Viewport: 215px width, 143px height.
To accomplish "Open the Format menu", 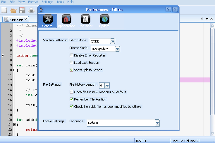I will click(x=33, y=2).
